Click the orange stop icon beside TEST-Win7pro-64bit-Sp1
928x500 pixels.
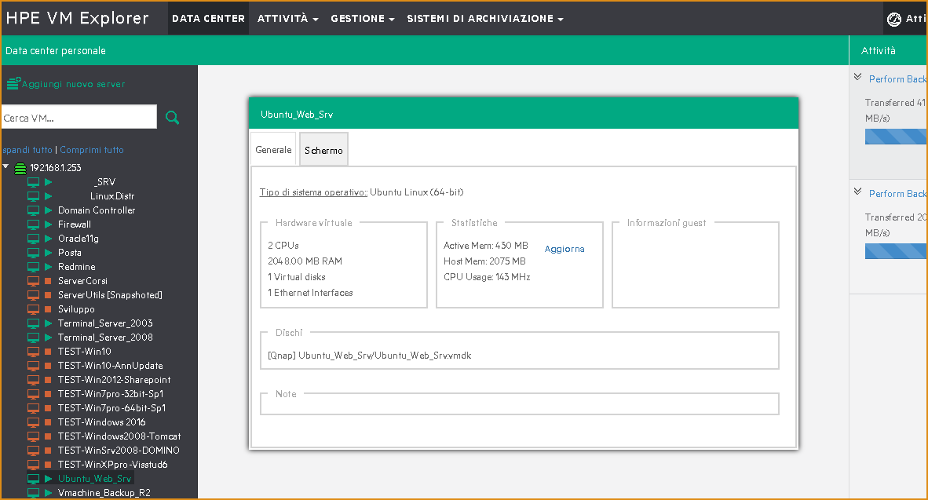point(49,408)
